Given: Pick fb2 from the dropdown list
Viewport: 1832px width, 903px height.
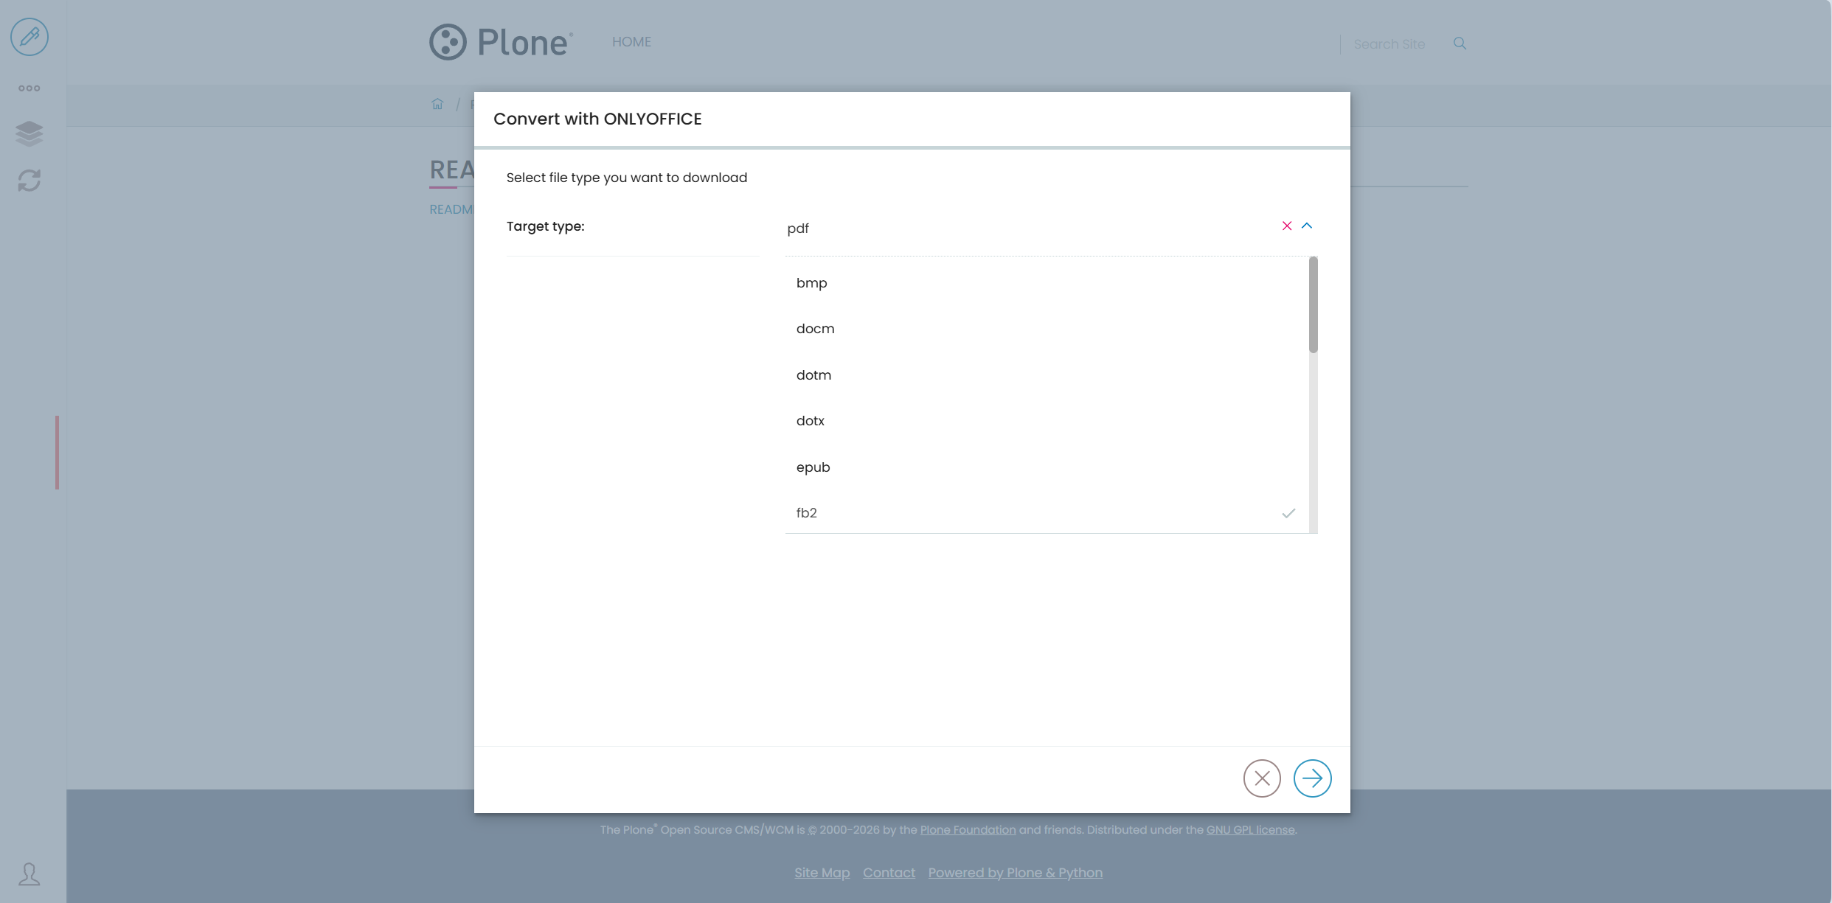Looking at the screenshot, I should [x=1047, y=513].
